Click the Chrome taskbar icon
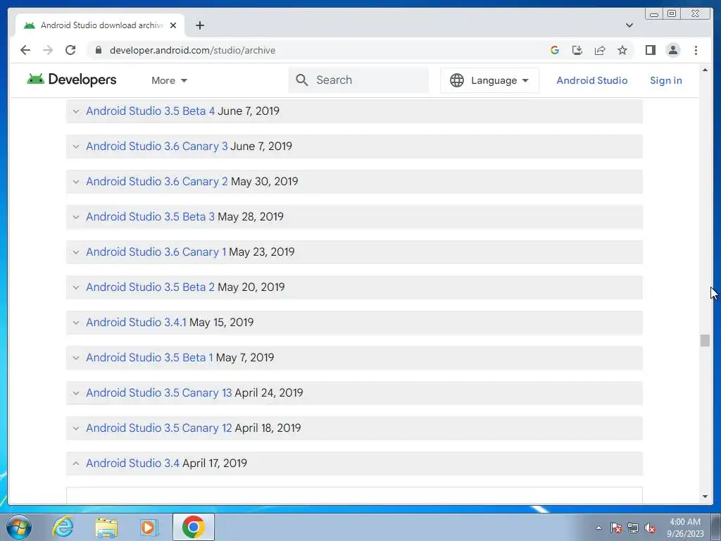This screenshot has width=721, height=541. point(193,527)
